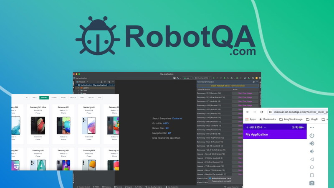Select the SAMSUNG brand filter
Image resolution: width=334 pixels, height=188 pixels.
coord(44,98)
